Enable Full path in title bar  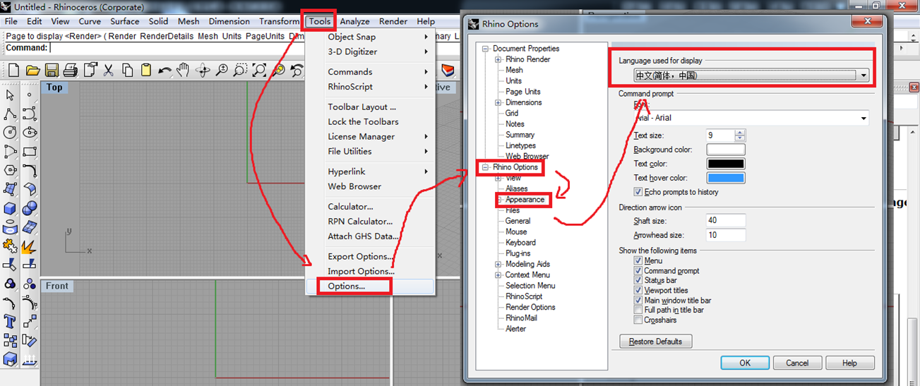pyautogui.click(x=638, y=310)
